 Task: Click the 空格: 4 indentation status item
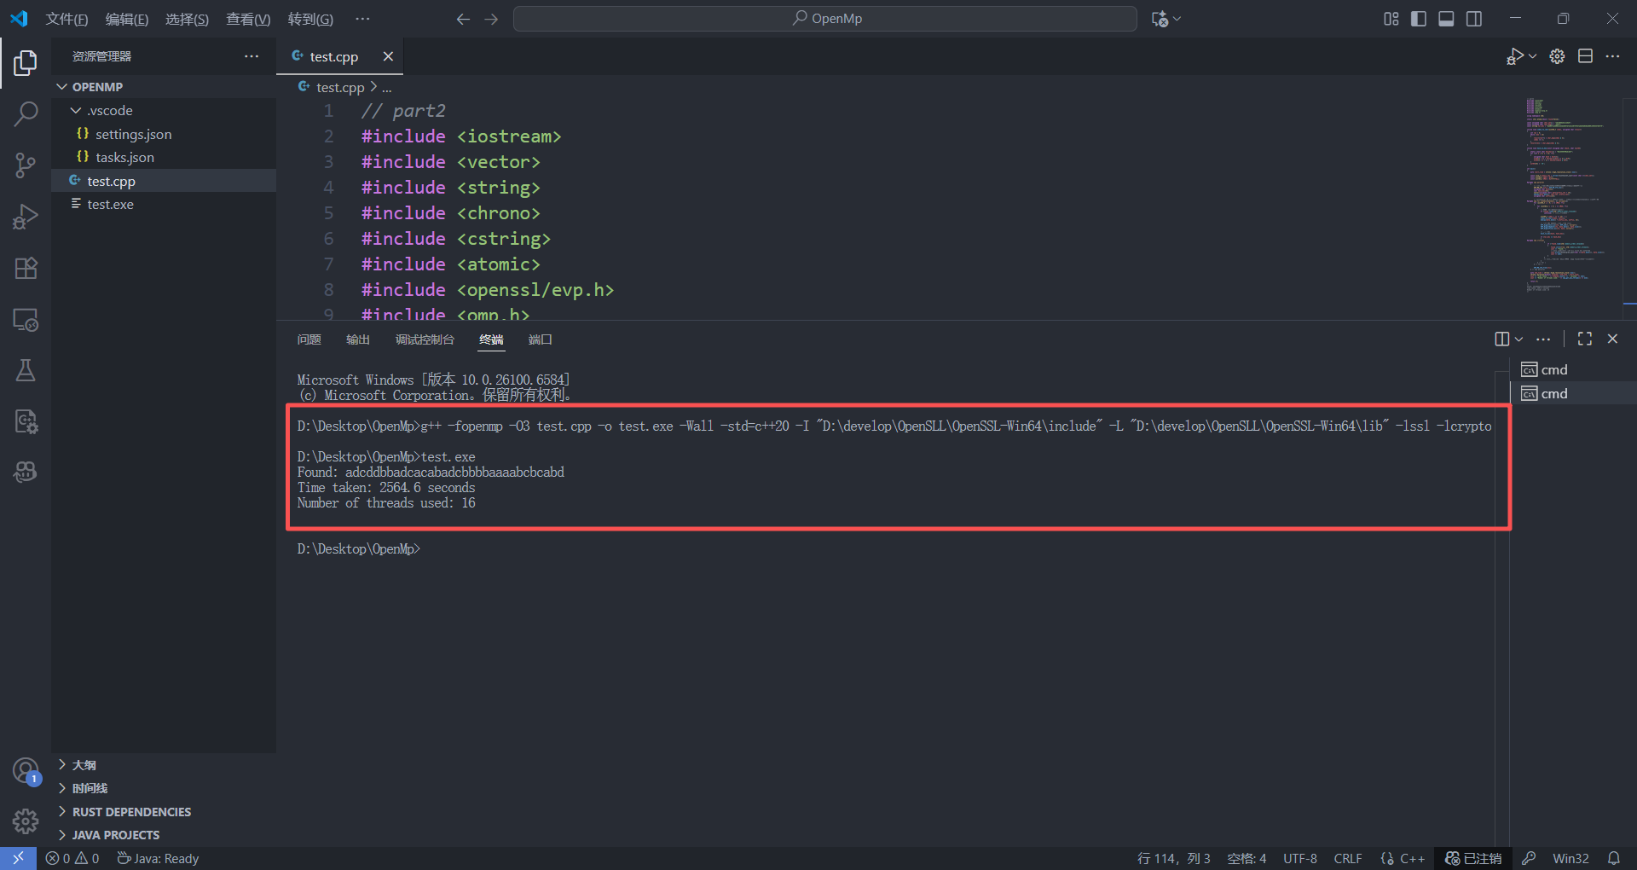(1247, 858)
